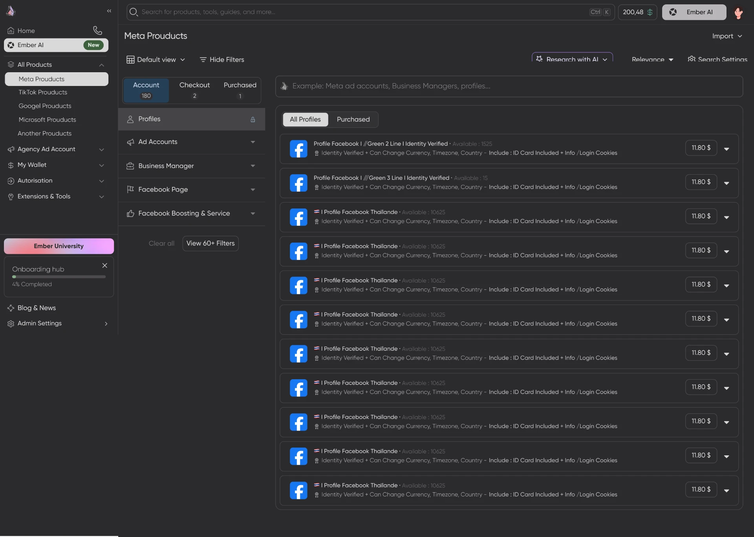This screenshot has width=754, height=537.
Task: Expand the Green 3 Line profile row arrow
Action: [x=727, y=183]
